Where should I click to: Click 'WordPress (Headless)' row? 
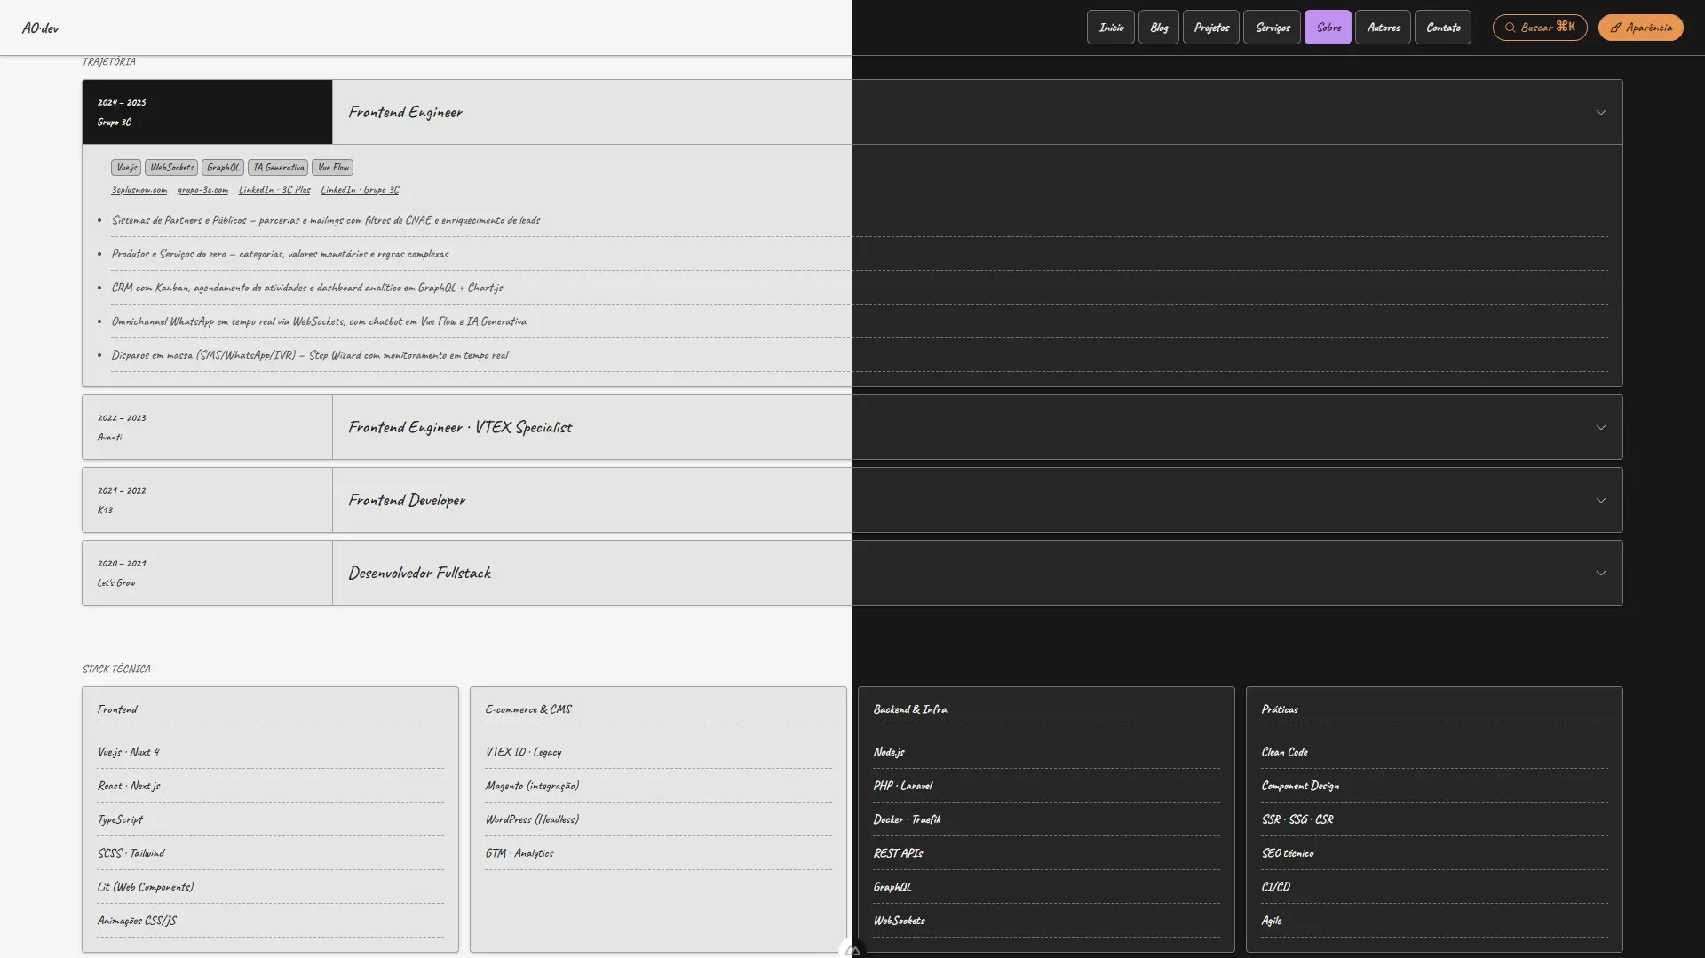click(x=658, y=819)
